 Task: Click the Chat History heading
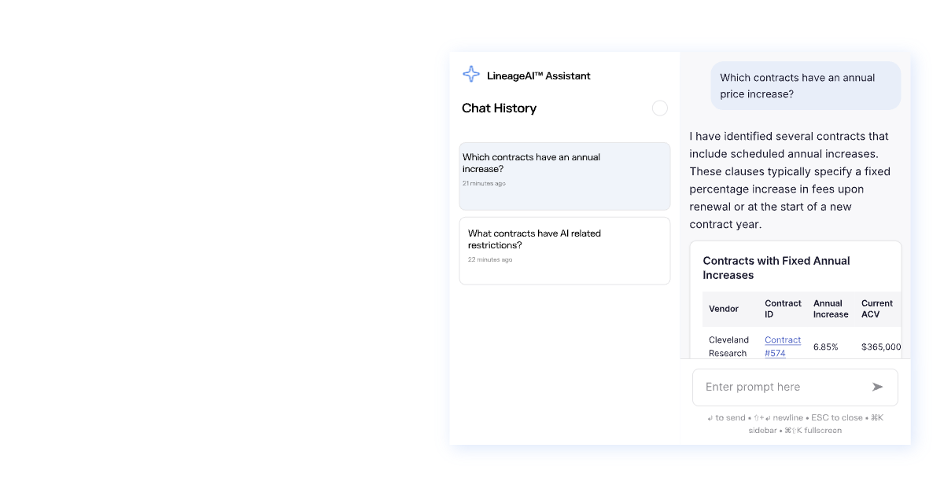[x=499, y=108]
